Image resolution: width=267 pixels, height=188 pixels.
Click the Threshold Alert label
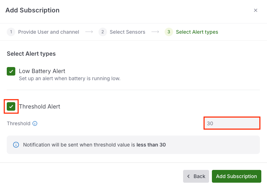(x=39, y=106)
